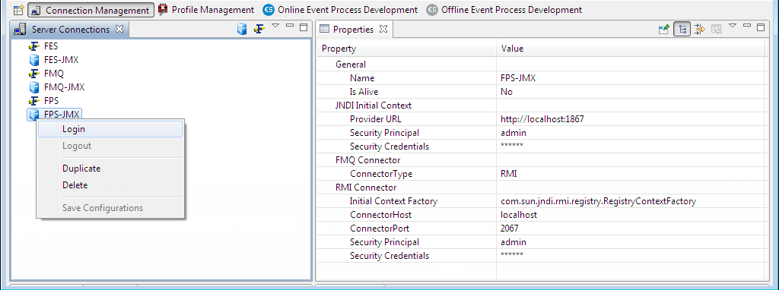Click Pin to Selection icon in Properties
This screenshot has width=779, height=290.
coord(663,30)
